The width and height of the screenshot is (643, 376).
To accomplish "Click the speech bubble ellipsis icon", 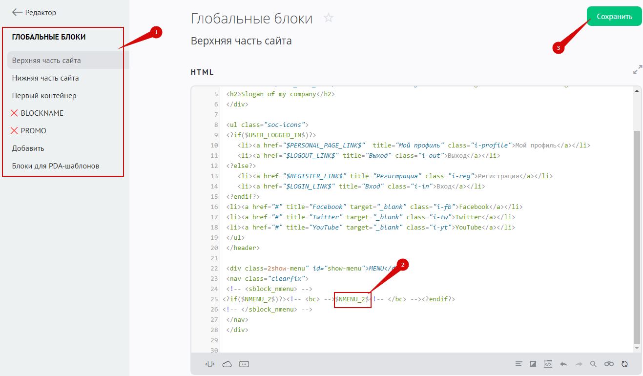I will click(x=244, y=364).
